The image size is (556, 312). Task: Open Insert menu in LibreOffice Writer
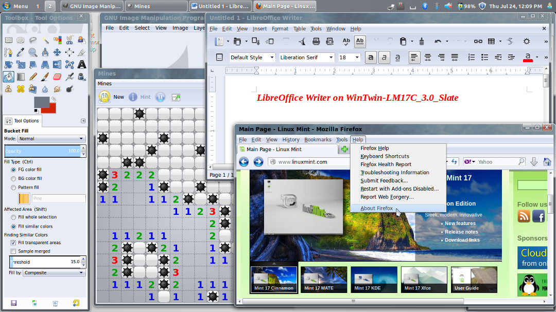coord(259,29)
